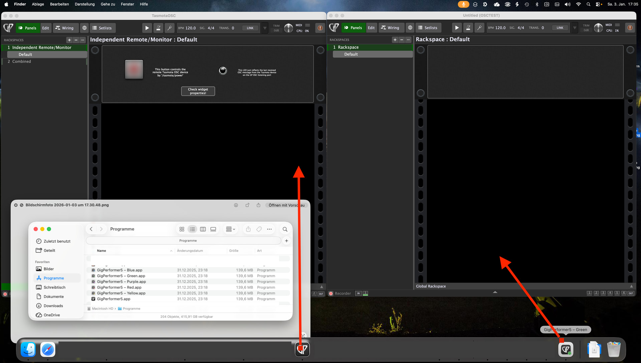Switch to Edit mode in the TasmotaOSC window
Image resolution: width=641 pixels, height=363 pixels.
point(45,28)
